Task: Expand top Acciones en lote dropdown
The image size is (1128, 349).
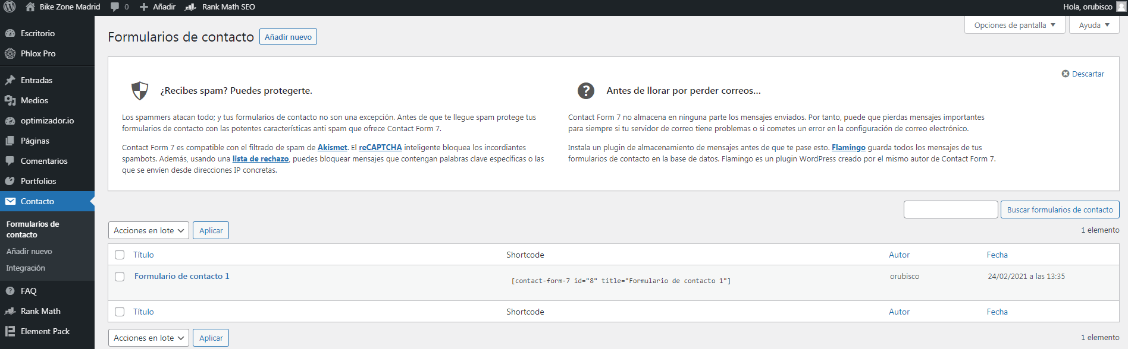Action: [x=149, y=230]
